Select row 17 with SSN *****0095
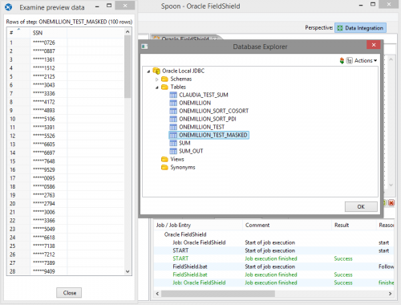 [x=66, y=178]
